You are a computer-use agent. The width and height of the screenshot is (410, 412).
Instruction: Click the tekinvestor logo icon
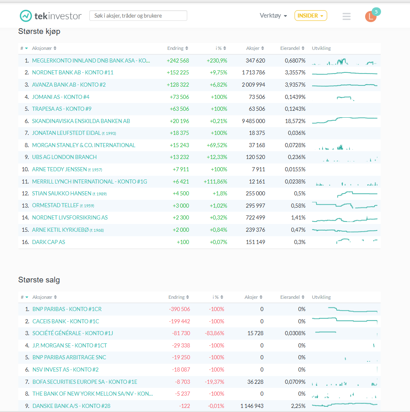click(26, 16)
